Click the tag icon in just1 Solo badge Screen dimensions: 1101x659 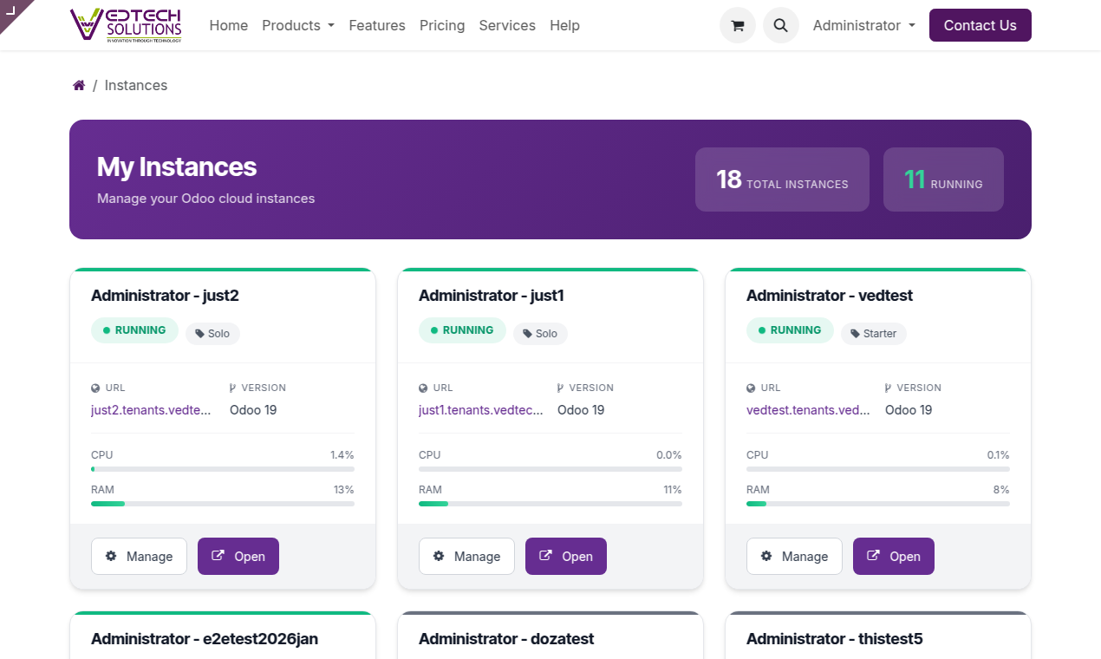pyautogui.click(x=527, y=334)
